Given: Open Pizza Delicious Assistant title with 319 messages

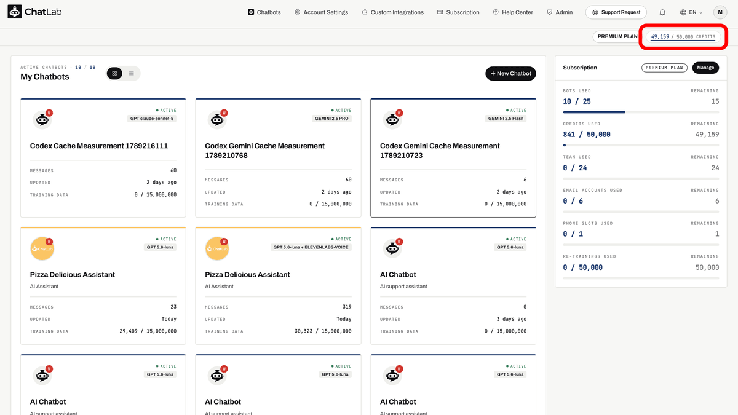Looking at the screenshot, I should pos(247,274).
